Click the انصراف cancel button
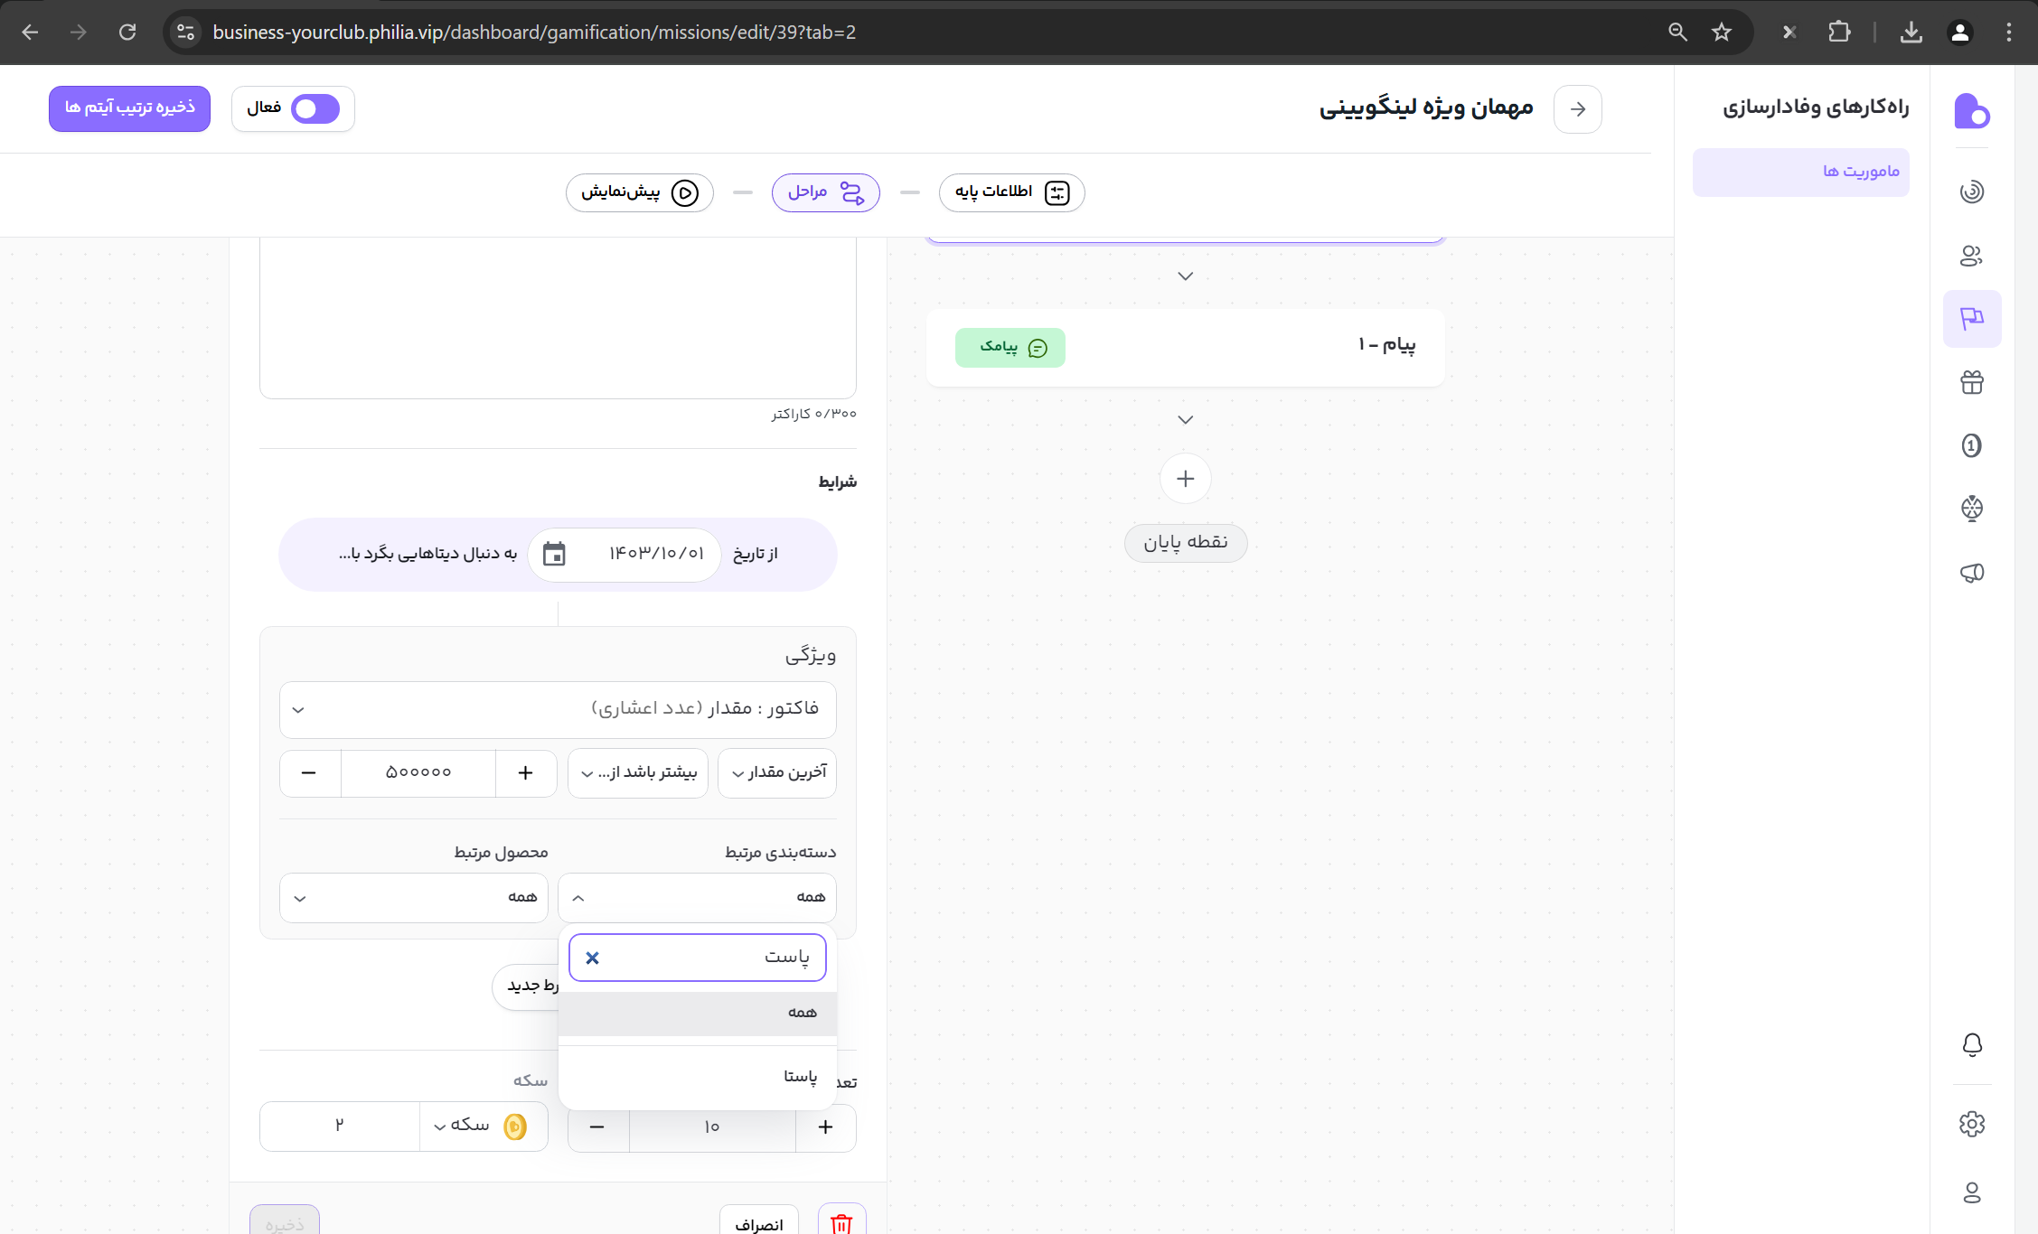The height and width of the screenshot is (1234, 2038). point(759,1224)
